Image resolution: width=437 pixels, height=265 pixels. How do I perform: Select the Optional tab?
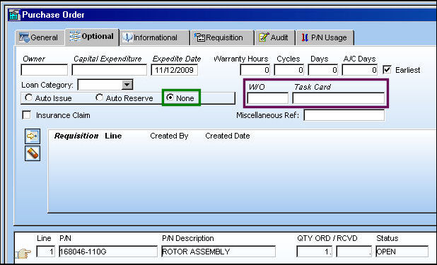pos(92,37)
